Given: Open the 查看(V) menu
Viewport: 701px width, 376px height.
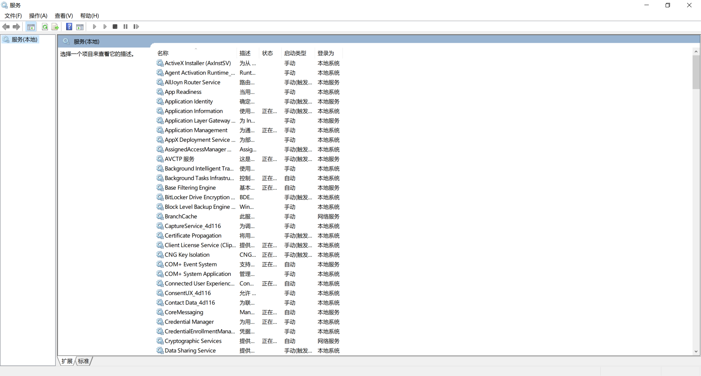Looking at the screenshot, I should 64,16.
